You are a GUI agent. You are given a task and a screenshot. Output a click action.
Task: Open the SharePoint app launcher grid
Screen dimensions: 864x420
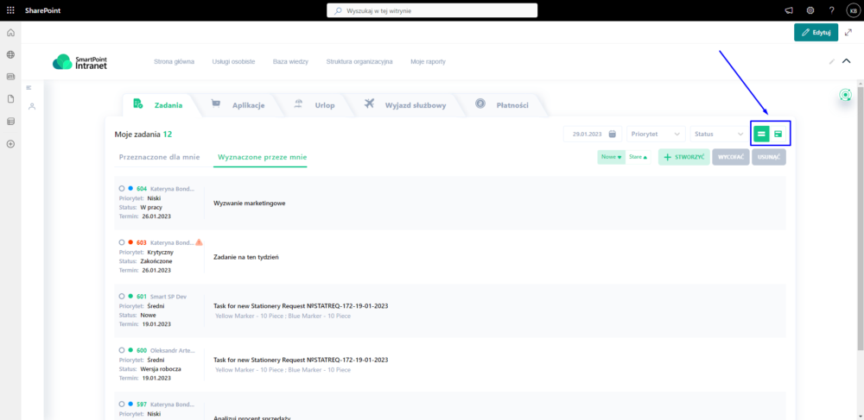[10, 10]
